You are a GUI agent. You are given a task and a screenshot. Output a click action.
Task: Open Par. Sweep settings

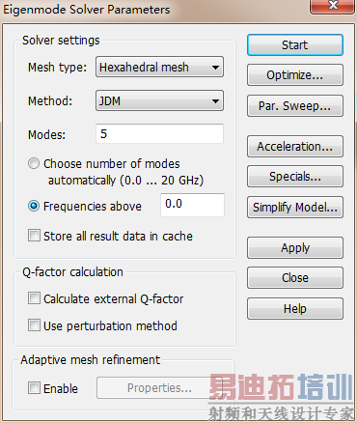(x=295, y=106)
